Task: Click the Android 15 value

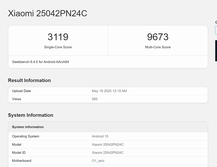Action: click(100, 136)
